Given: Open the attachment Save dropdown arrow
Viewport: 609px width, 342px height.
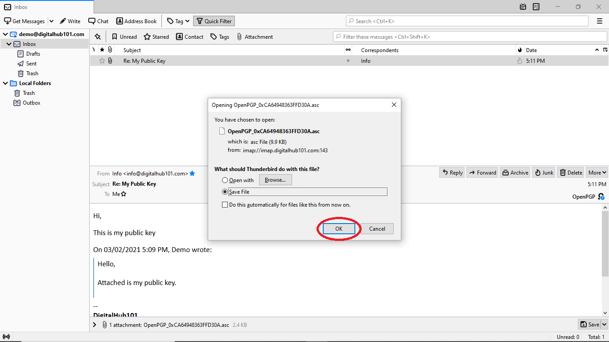Looking at the screenshot, I should [x=605, y=325].
